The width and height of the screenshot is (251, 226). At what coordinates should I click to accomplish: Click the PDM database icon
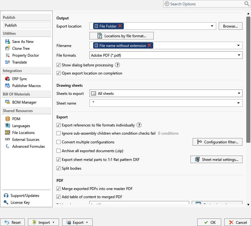tap(8, 119)
